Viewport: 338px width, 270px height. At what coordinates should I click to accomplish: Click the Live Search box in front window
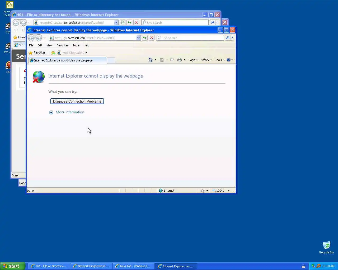[x=190, y=38]
